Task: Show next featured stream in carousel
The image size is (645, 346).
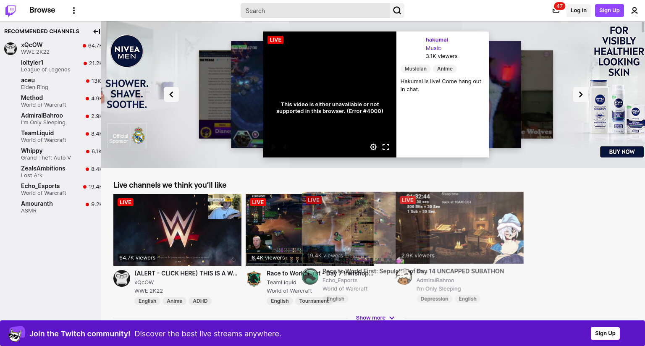Action: (x=581, y=94)
